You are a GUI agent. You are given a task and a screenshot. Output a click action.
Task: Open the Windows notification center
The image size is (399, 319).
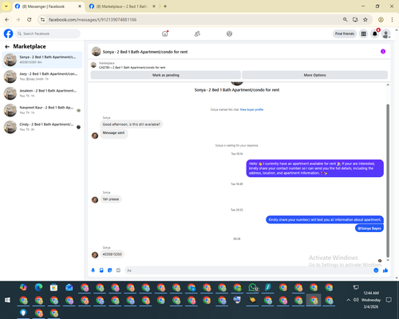pyautogui.click(x=389, y=300)
